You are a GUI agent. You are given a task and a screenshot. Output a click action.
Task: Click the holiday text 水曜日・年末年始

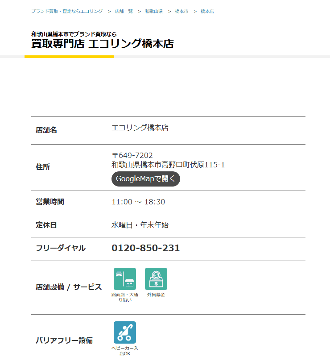(x=140, y=225)
